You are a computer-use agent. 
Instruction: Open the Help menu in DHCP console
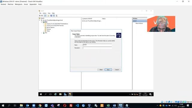(53, 13)
